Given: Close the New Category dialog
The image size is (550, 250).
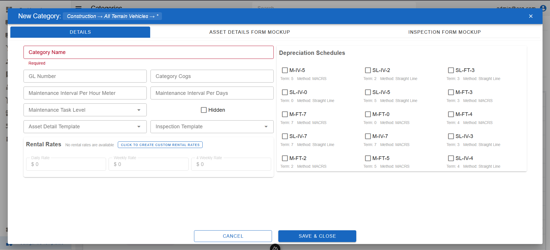Looking at the screenshot, I should 531,16.
